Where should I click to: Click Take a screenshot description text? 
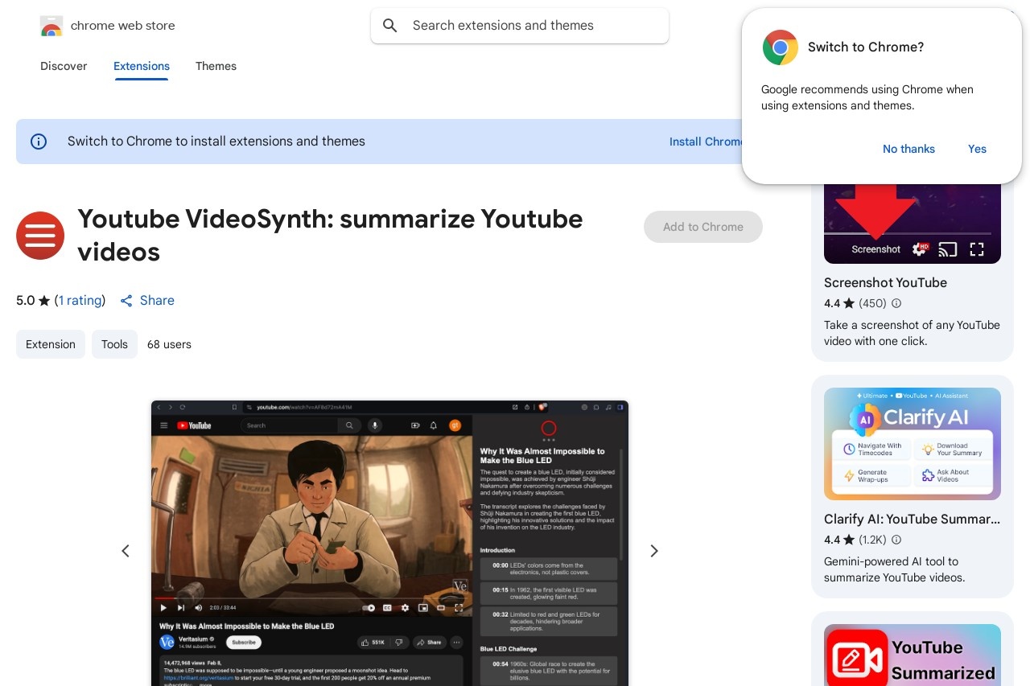[912, 333]
